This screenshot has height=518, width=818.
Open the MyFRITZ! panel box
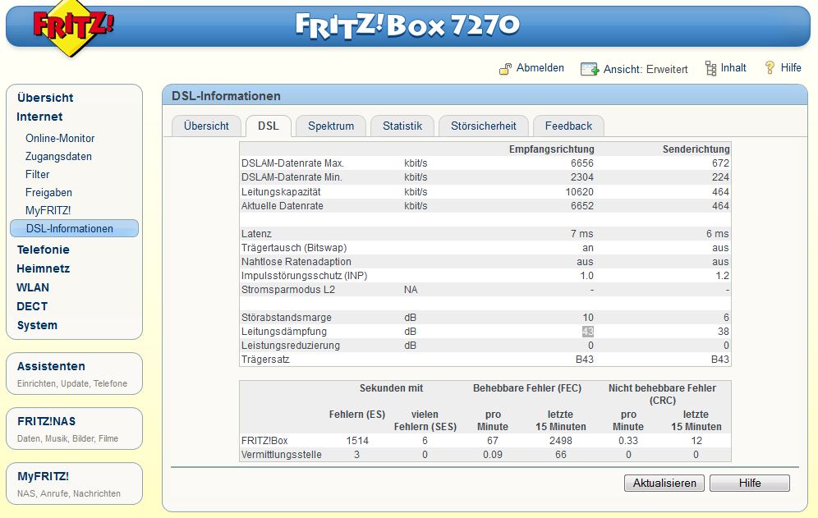pyautogui.click(x=74, y=484)
